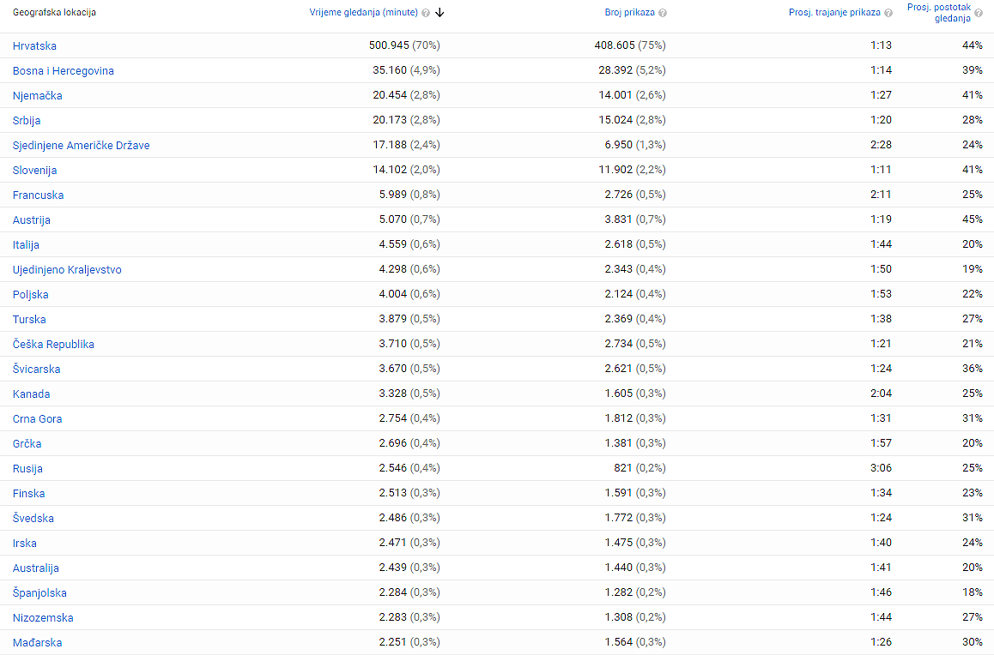The width and height of the screenshot is (994, 655).
Task: Sort by Prosj. postotak gledanja header
Action: tap(938, 13)
